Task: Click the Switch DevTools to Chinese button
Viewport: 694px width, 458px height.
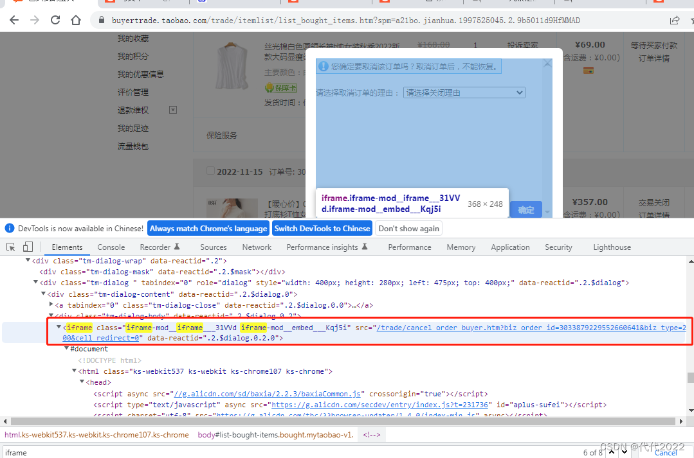Action: pos(322,228)
